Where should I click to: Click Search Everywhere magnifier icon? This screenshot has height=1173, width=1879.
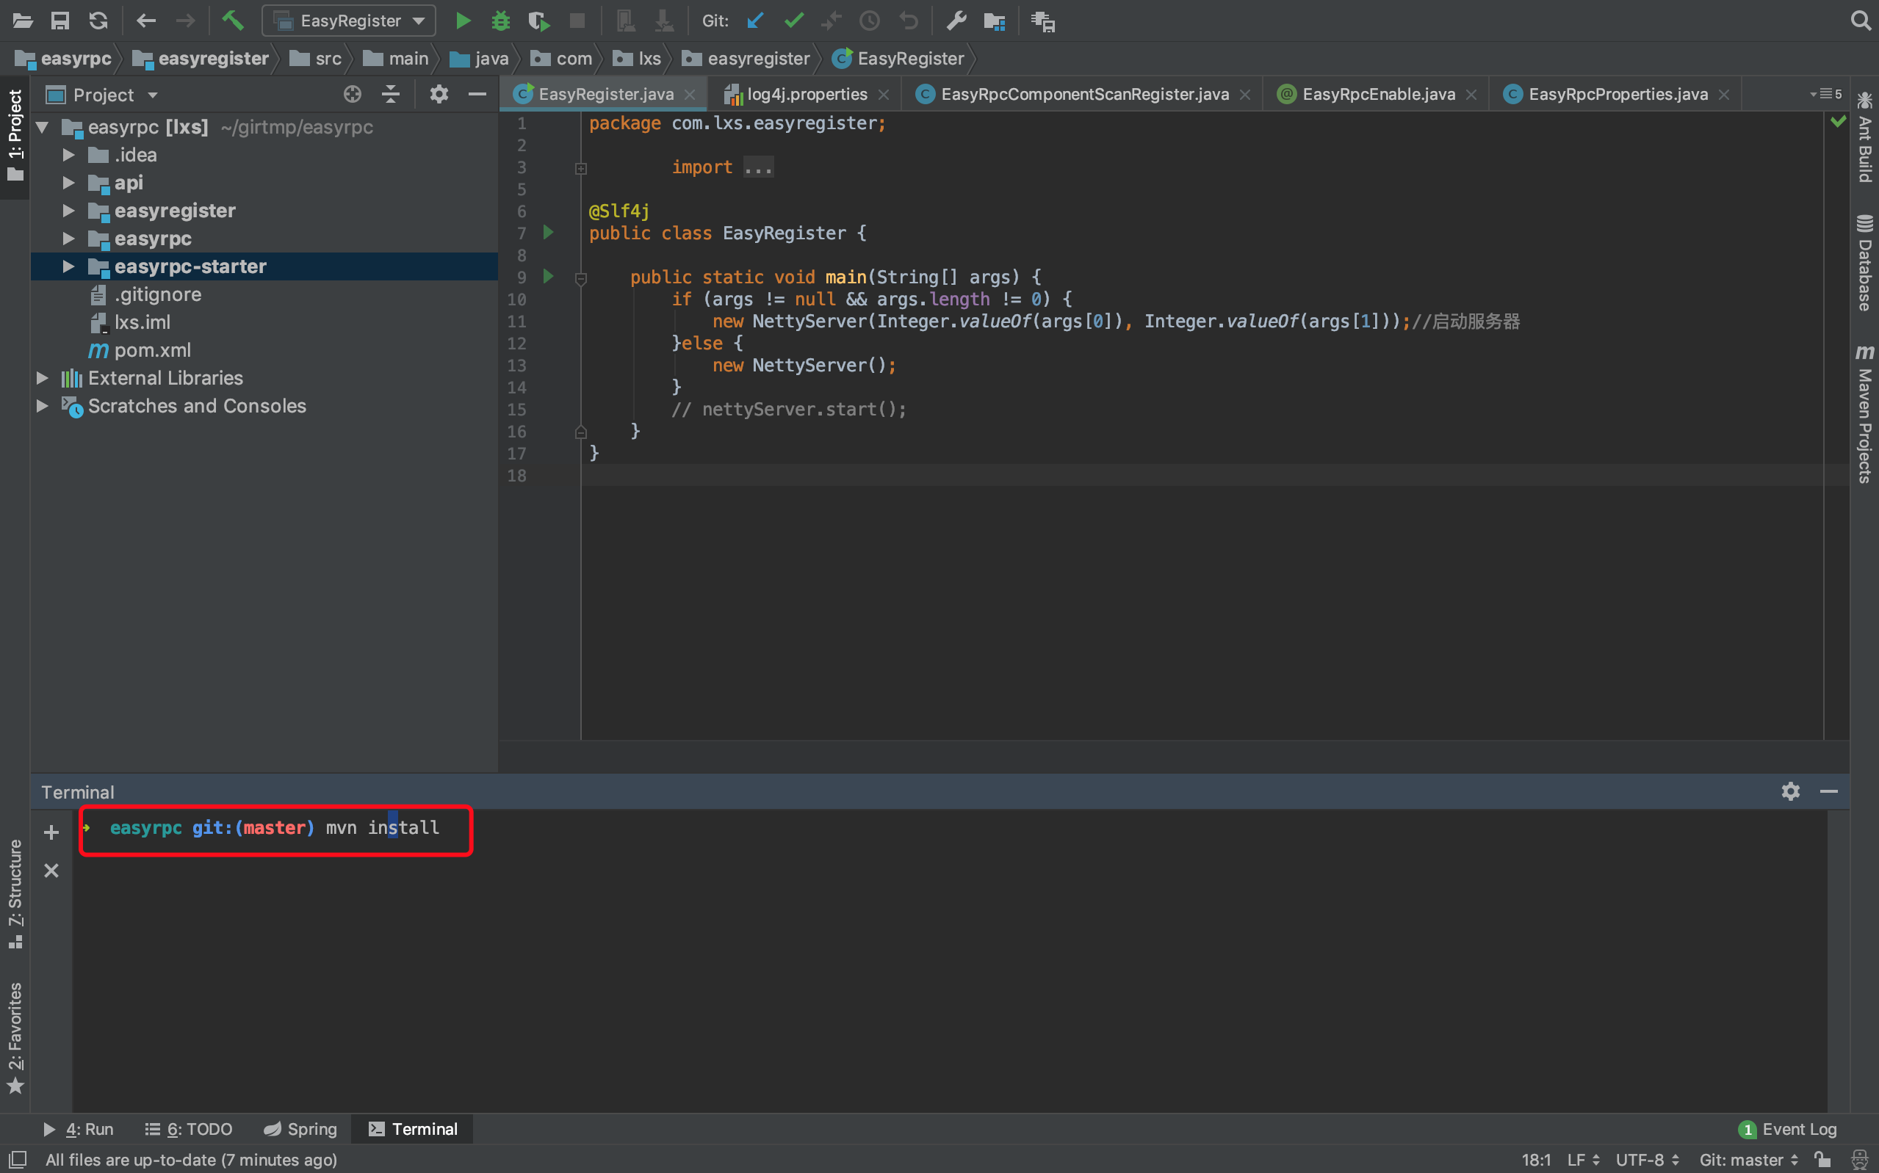pos(1861,21)
